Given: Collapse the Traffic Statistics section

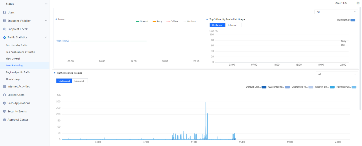Looking at the screenshot, I should click(x=46, y=37).
